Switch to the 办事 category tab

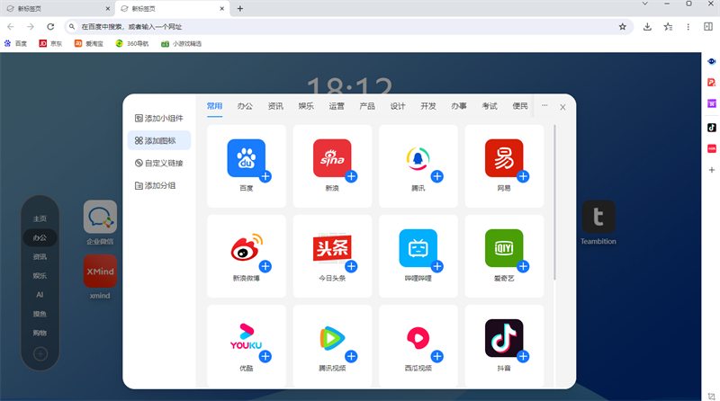coord(459,106)
